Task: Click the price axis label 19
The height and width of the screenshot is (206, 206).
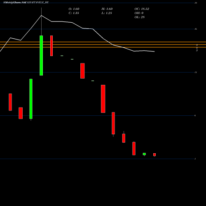Action: pos(196,3)
